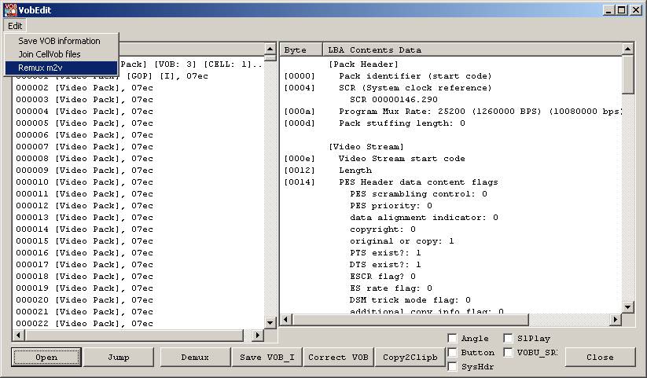Click PES Header data content flags line
Screen dimensions: 647x378
pyautogui.click(x=418, y=182)
